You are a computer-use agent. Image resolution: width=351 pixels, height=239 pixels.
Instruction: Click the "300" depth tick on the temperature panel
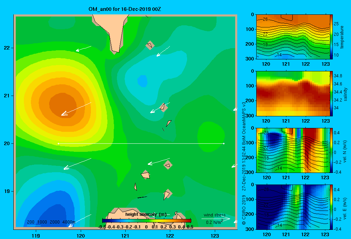(250, 59)
